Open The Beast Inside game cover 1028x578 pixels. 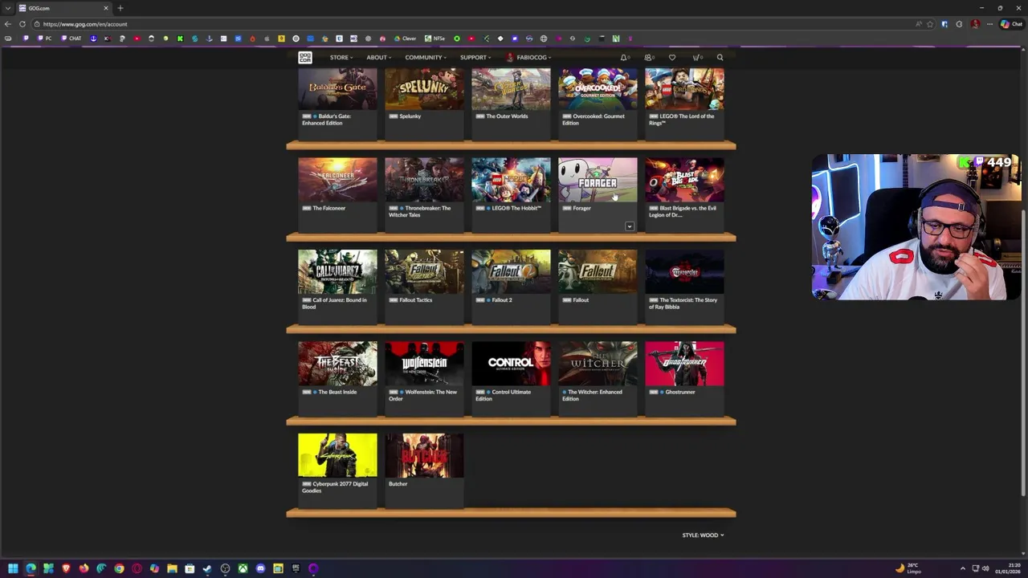point(337,364)
